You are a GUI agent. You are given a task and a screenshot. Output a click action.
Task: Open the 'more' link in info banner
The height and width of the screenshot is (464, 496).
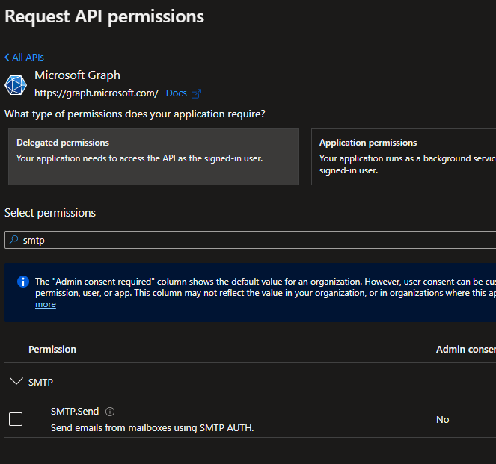(x=46, y=304)
